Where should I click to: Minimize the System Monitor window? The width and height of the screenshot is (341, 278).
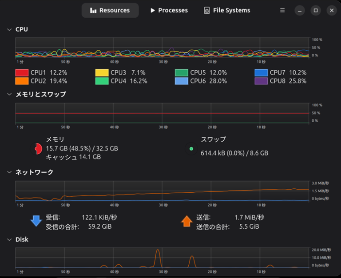pyautogui.click(x=300, y=11)
